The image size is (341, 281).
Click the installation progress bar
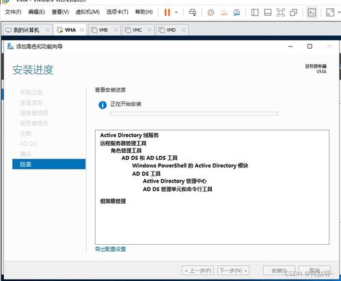tap(194, 113)
